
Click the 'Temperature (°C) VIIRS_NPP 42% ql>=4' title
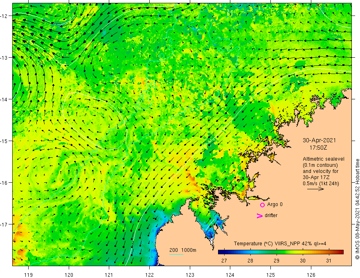point(280,244)
